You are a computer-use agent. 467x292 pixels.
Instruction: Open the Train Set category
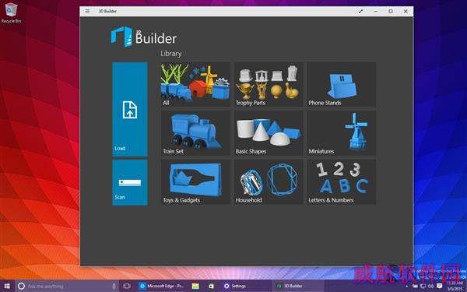(195, 133)
